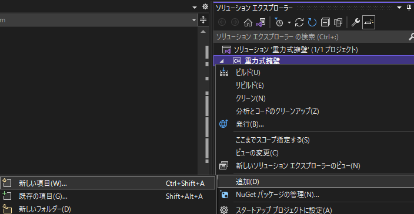Collapse the 重力式擁壁 project node
The height and width of the screenshot is (214, 414).
222,61
